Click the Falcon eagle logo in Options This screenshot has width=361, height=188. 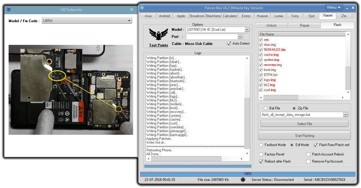[x=158, y=35]
